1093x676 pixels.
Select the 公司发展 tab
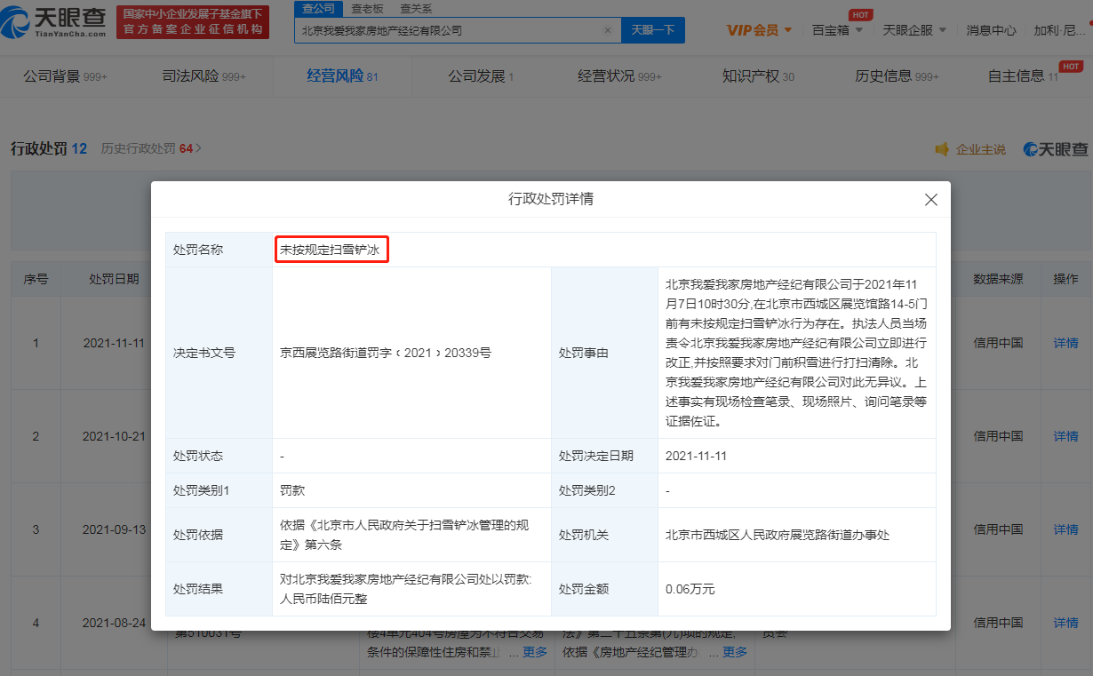481,76
